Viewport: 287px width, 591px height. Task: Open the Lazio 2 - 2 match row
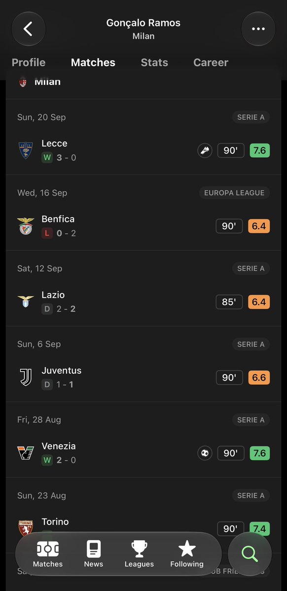tap(143, 302)
